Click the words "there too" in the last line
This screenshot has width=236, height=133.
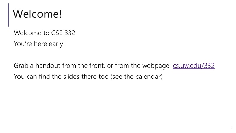tap(95, 77)
